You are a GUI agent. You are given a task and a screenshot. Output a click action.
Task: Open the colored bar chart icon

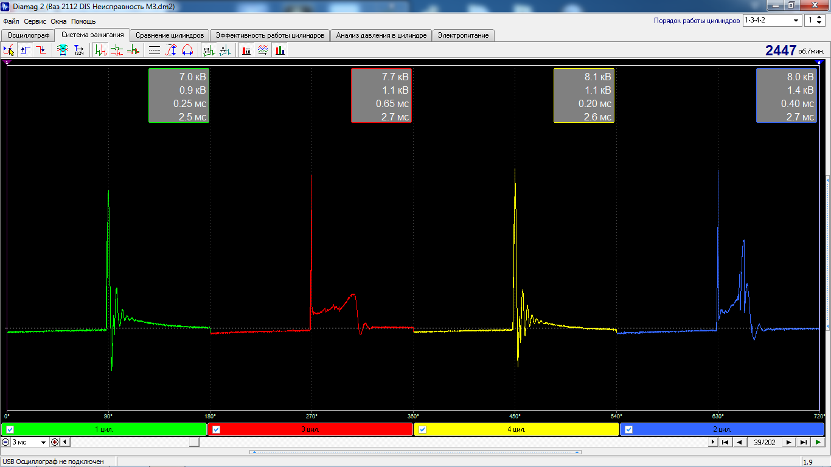tap(280, 50)
